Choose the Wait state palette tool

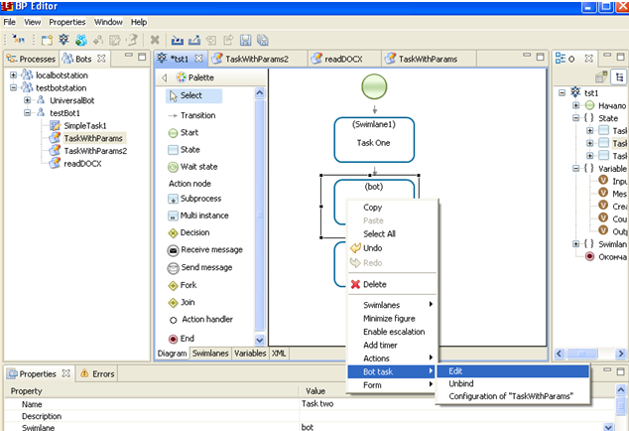click(x=199, y=166)
